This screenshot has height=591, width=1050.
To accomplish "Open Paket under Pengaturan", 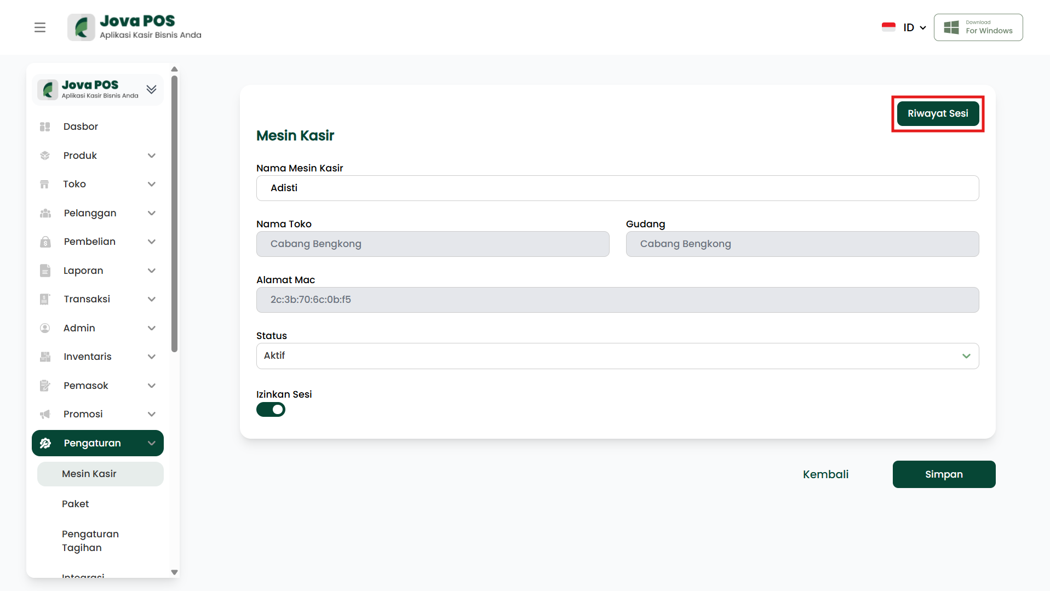I will coord(76,504).
